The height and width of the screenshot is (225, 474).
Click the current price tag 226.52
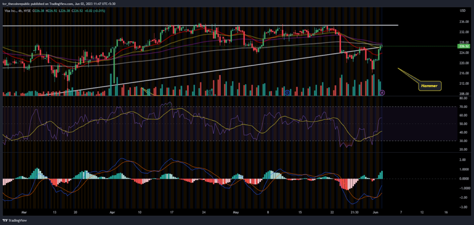[x=463, y=46]
